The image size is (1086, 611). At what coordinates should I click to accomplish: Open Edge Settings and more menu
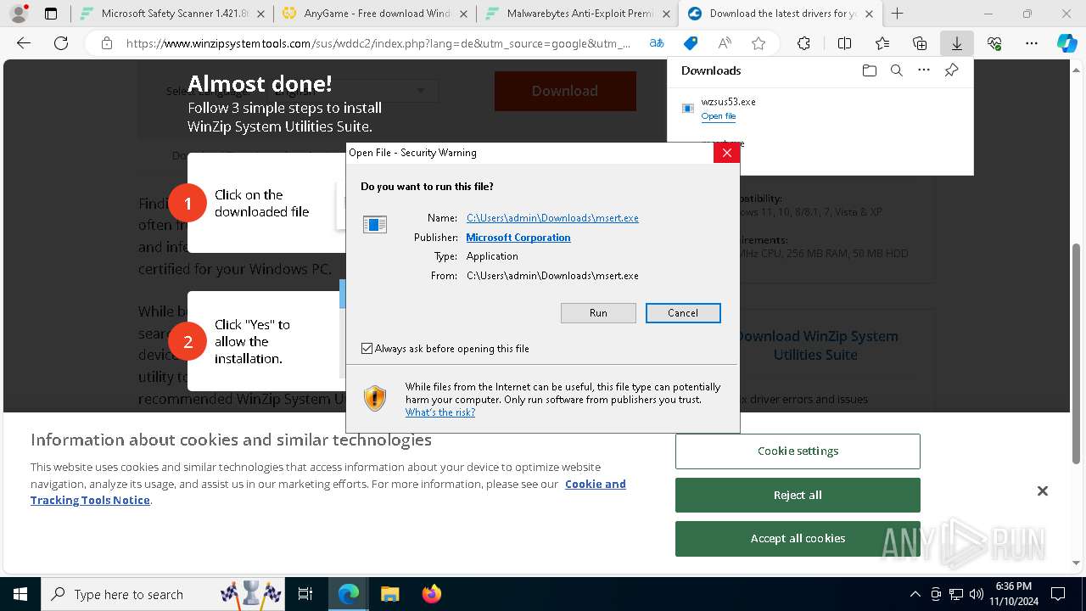coord(1032,43)
